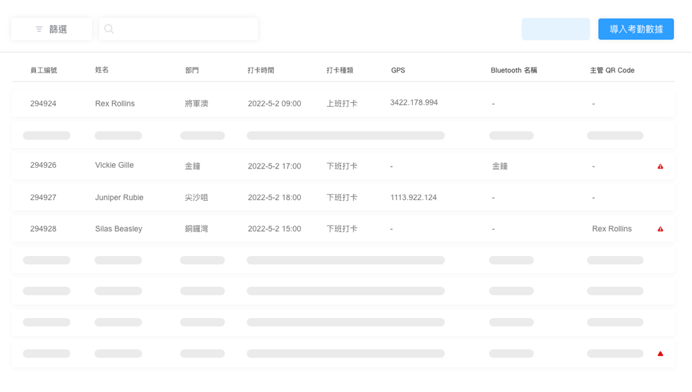Select the 員工編號 column header
This screenshot has width=692, height=392.
[44, 70]
